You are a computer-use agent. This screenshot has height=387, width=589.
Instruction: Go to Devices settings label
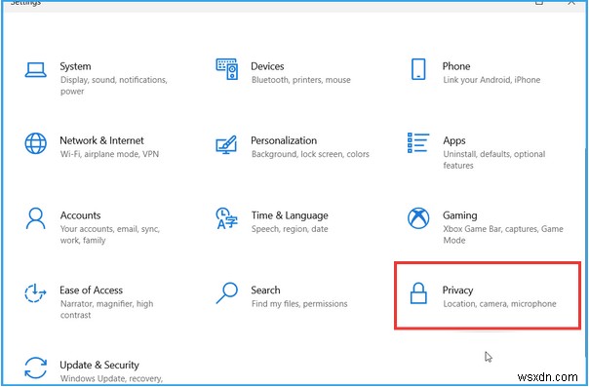267,66
